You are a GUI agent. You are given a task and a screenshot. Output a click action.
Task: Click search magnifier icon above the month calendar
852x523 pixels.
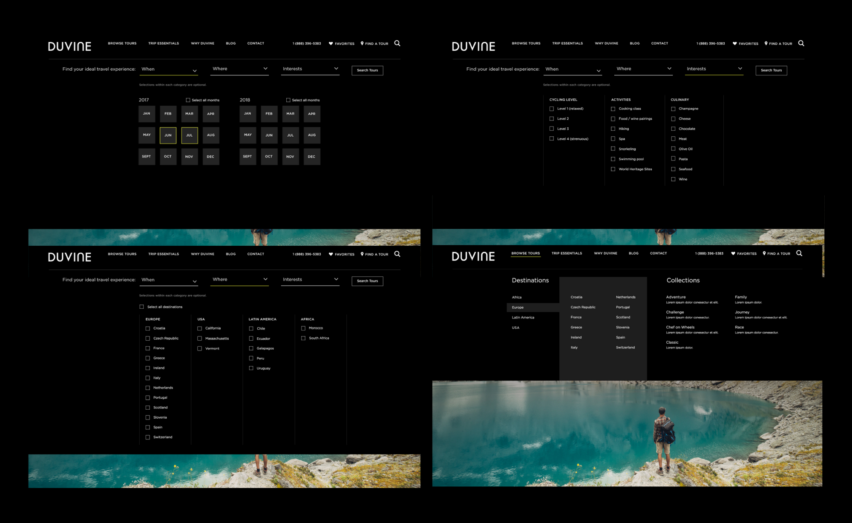click(x=397, y=43)
